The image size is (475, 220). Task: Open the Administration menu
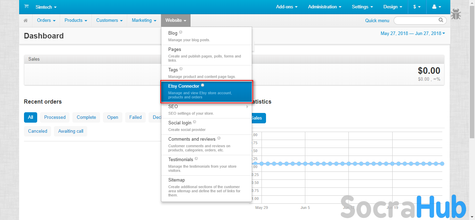[324, 7]
